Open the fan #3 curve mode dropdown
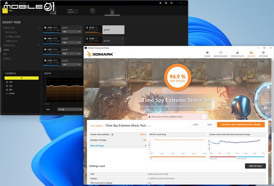The height and width of the screenshot is (186, 274). [x=72, y=54]
